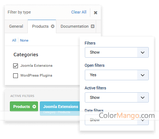This screenshot has width=159, height=139.
Task: Tick the WordPress Plugins checkbox
Action: click(15, 76)
